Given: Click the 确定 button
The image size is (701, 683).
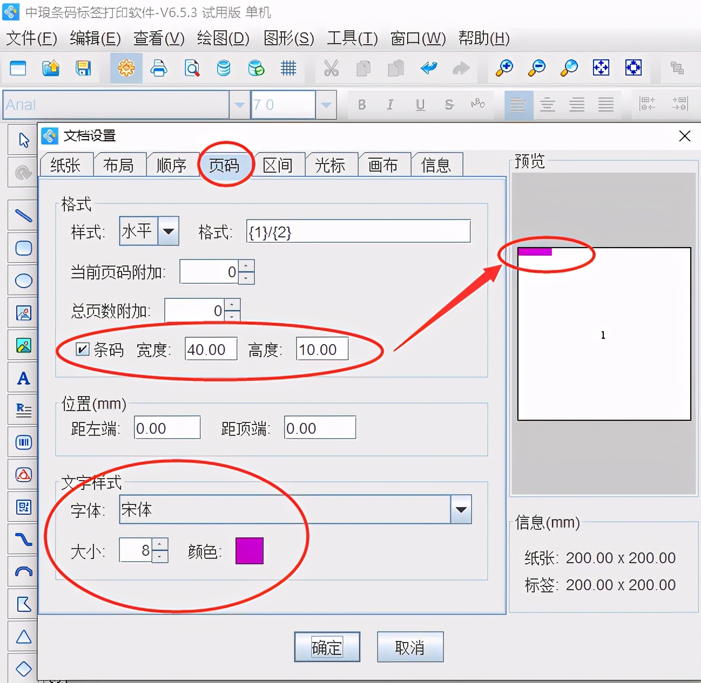Looking at the screenshot, I should pyautogui.click(x=327, y=647).
